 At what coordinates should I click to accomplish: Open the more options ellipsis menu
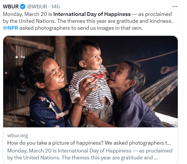point(175,6)
